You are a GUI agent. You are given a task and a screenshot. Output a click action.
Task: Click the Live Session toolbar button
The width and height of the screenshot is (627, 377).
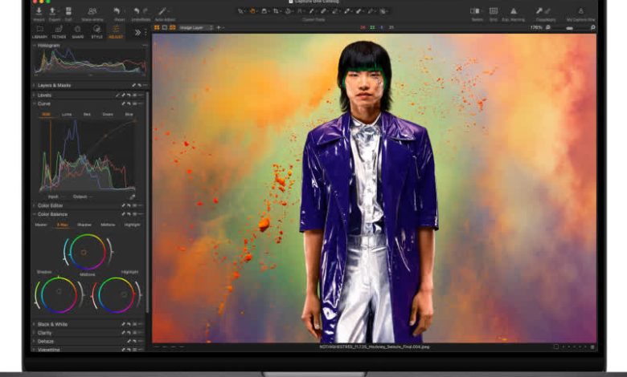(x=92, y=11)
